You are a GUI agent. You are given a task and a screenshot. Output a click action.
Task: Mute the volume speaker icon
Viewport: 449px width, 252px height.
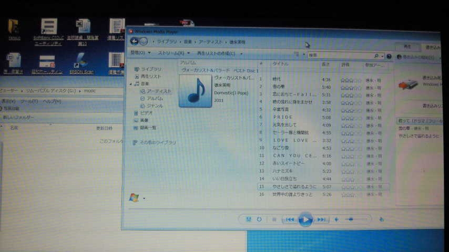[x=336, y=219]
